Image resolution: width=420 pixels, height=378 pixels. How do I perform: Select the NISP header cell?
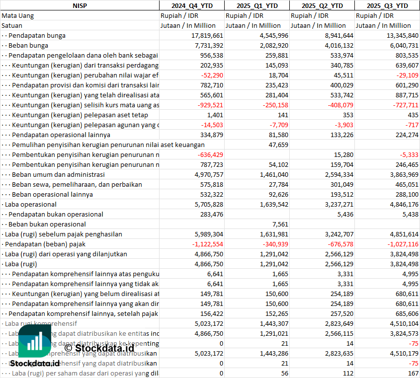tap(80, 5)
